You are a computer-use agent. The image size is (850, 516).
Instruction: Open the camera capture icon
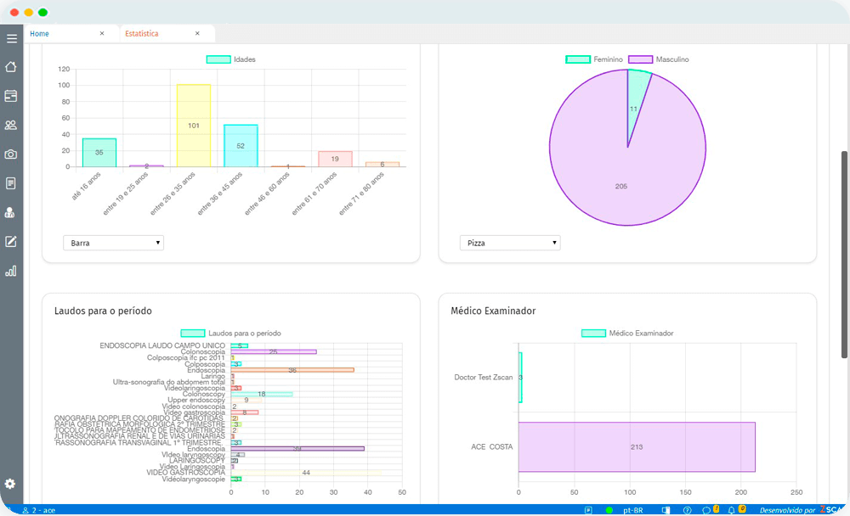pos(11,154)
